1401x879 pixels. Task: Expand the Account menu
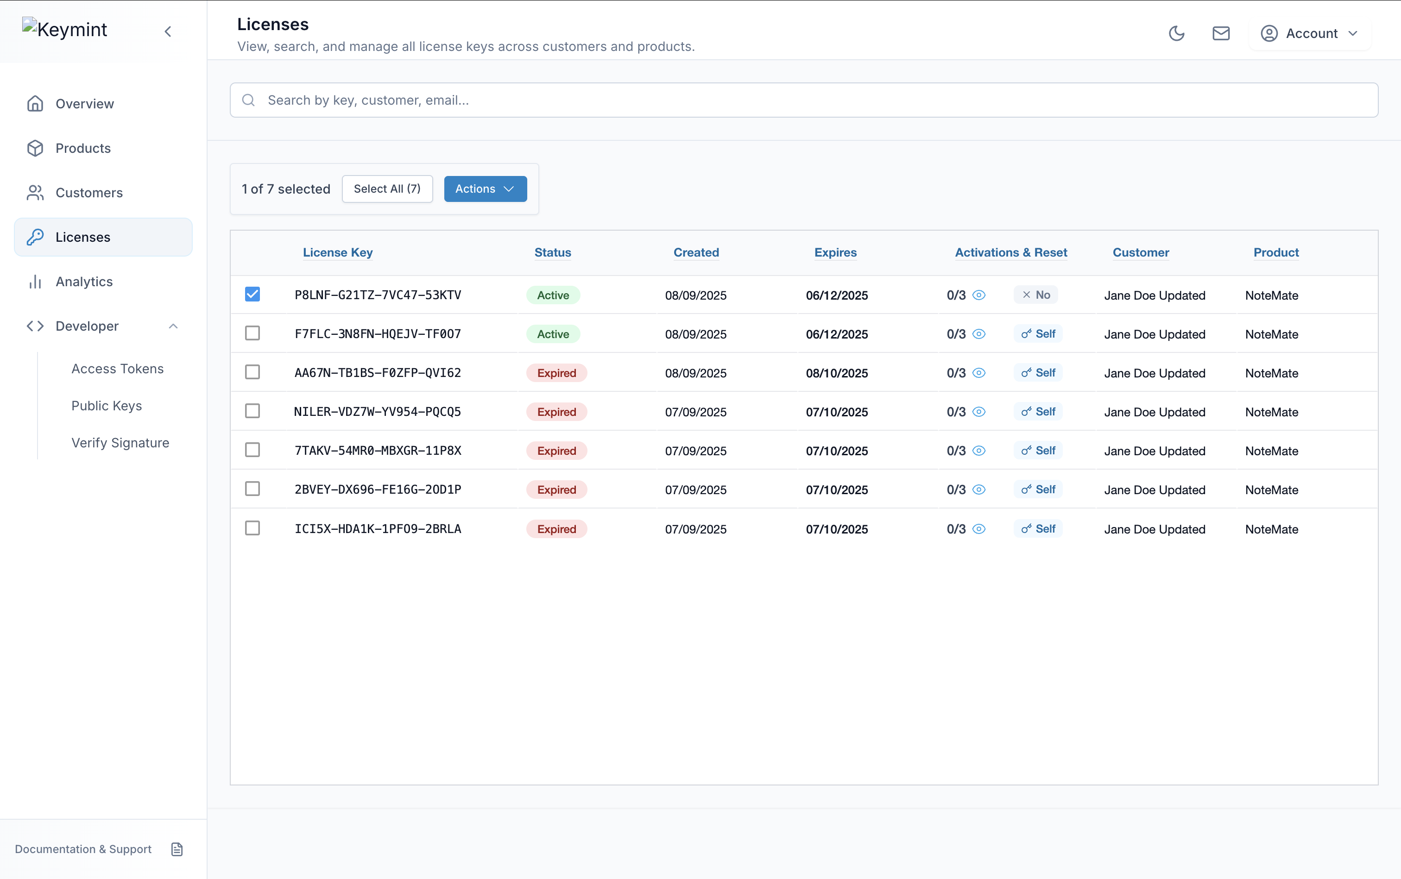[1310, 33]
